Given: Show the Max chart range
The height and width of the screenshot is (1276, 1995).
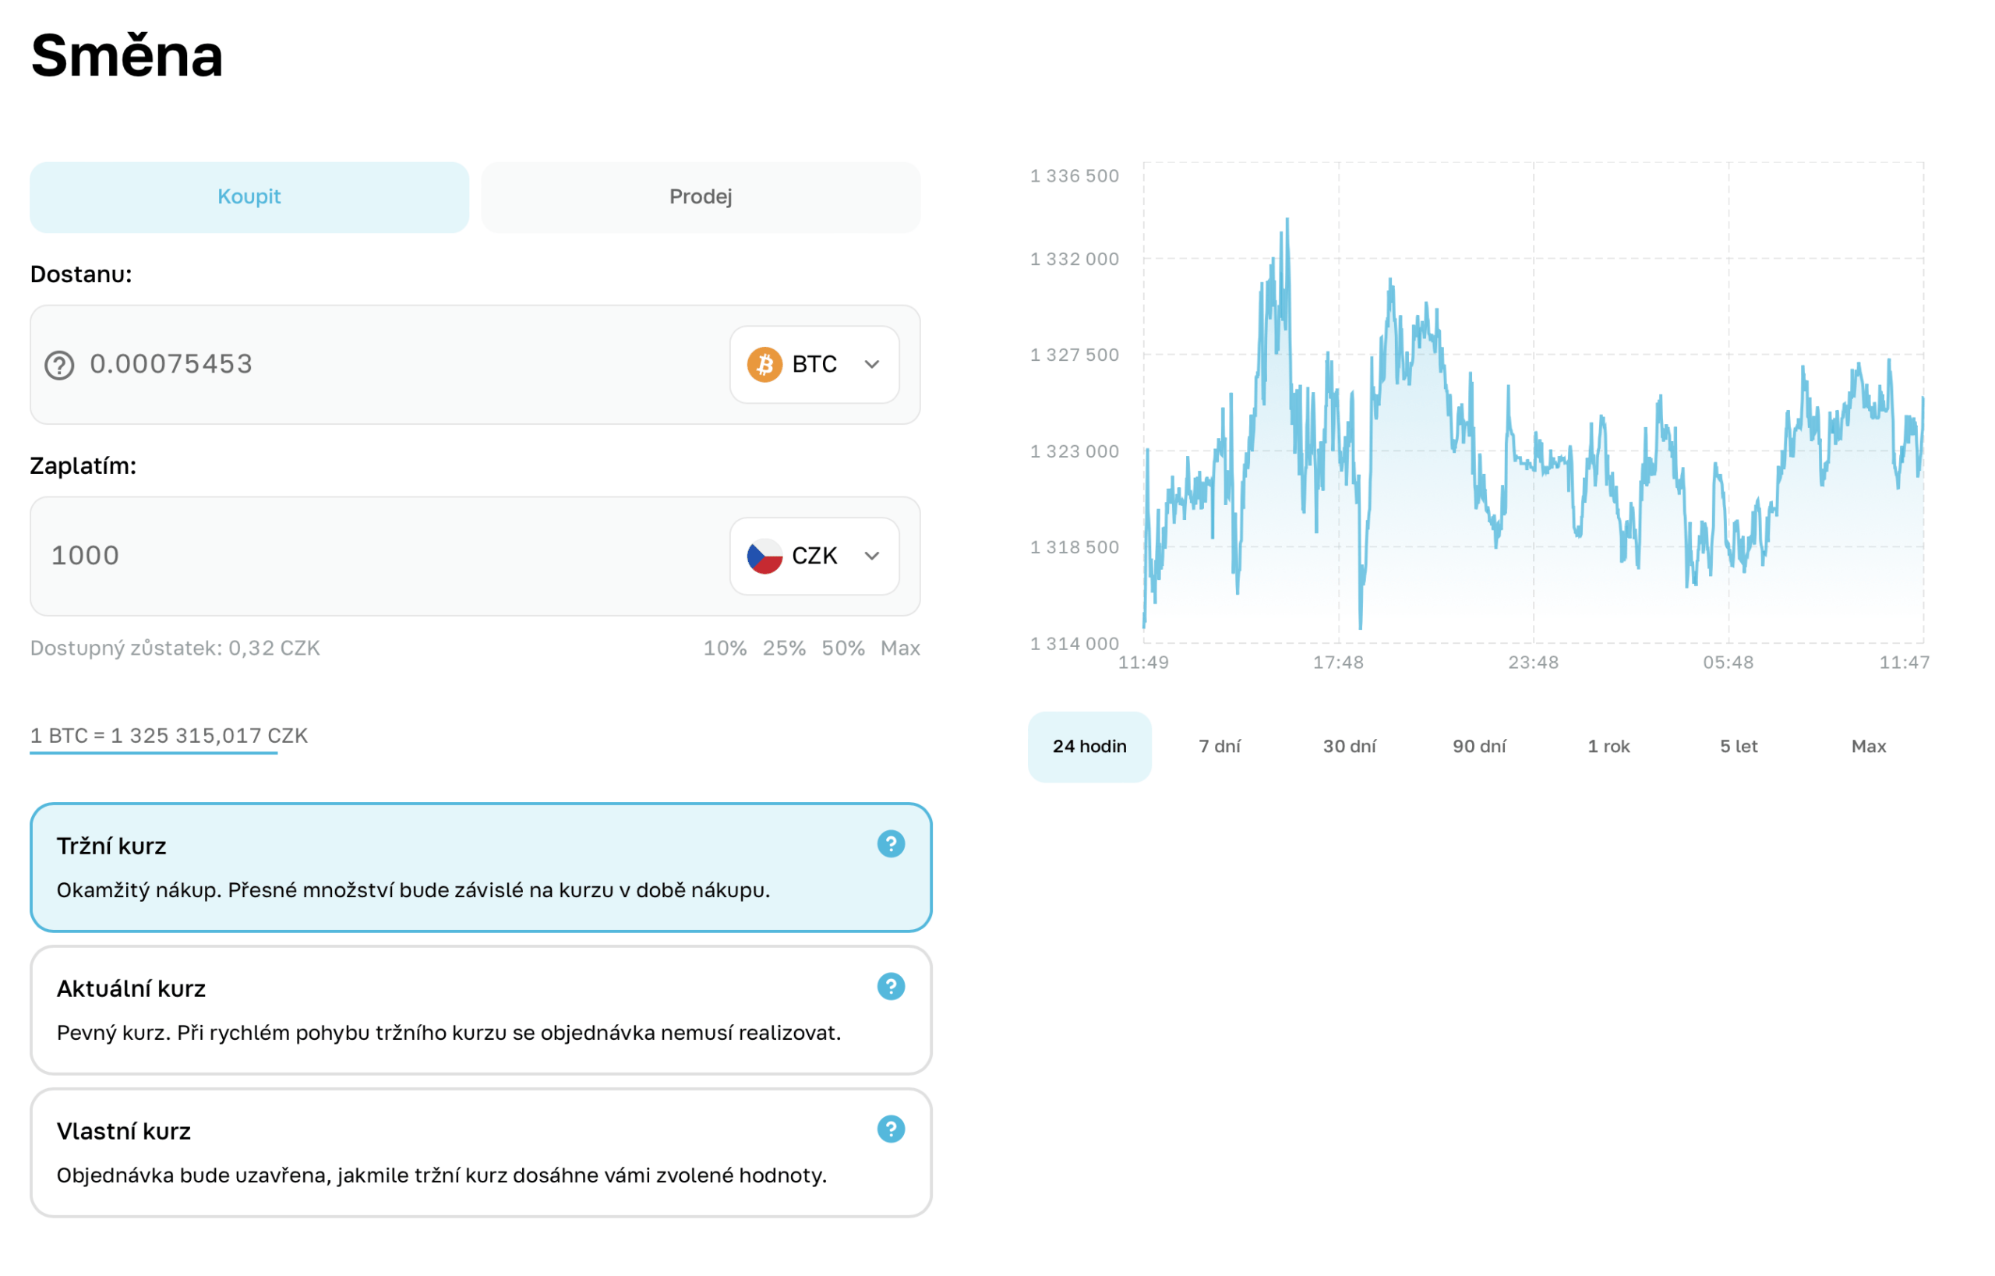Looking at the screenshot, I should click(1868, 747).
